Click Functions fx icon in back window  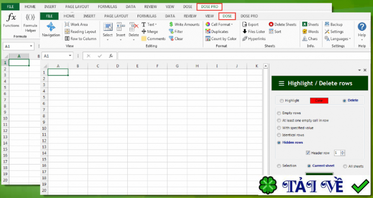coord(11,18)
